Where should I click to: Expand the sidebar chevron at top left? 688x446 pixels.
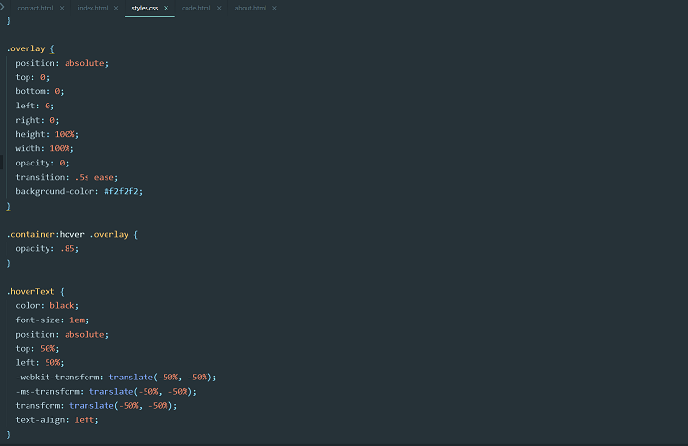click(x=2, y=7)
